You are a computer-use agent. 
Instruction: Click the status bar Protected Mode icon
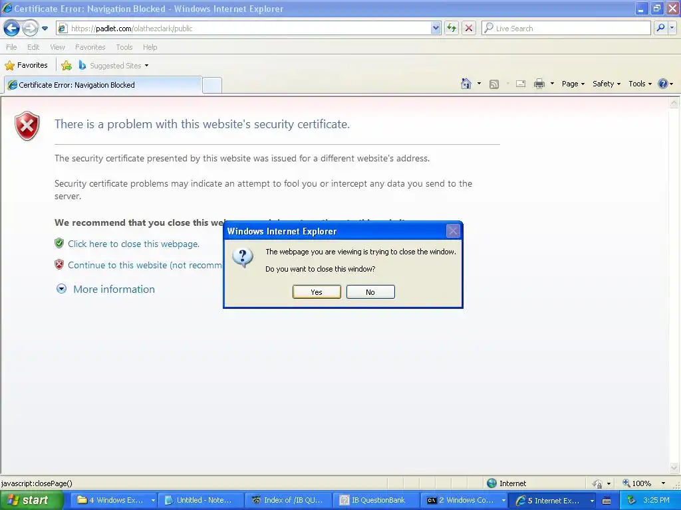point(598,483)
